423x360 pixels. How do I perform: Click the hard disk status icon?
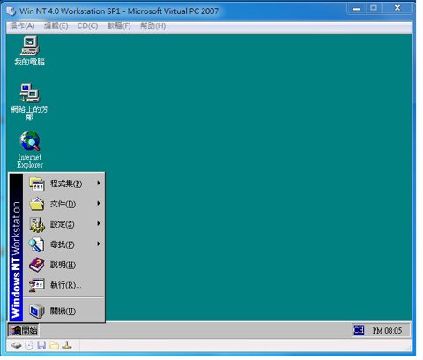(17, 346)
